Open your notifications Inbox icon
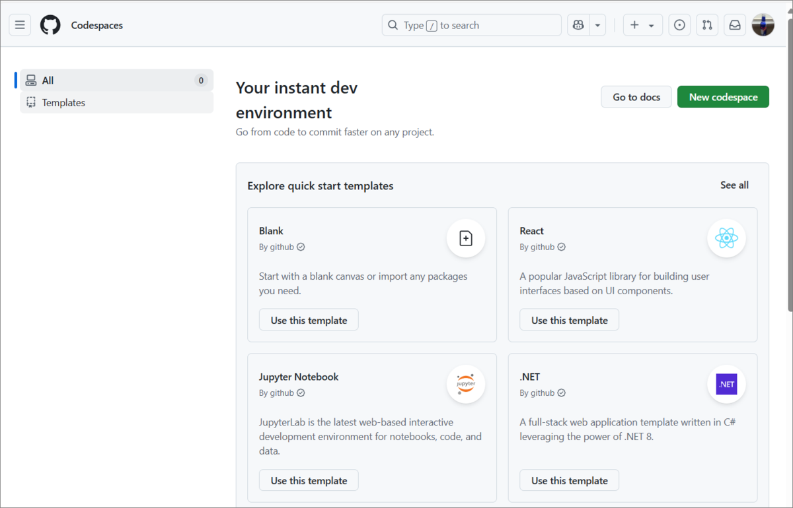 [735, 24]
